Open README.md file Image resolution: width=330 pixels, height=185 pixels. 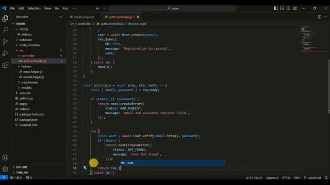39,125
